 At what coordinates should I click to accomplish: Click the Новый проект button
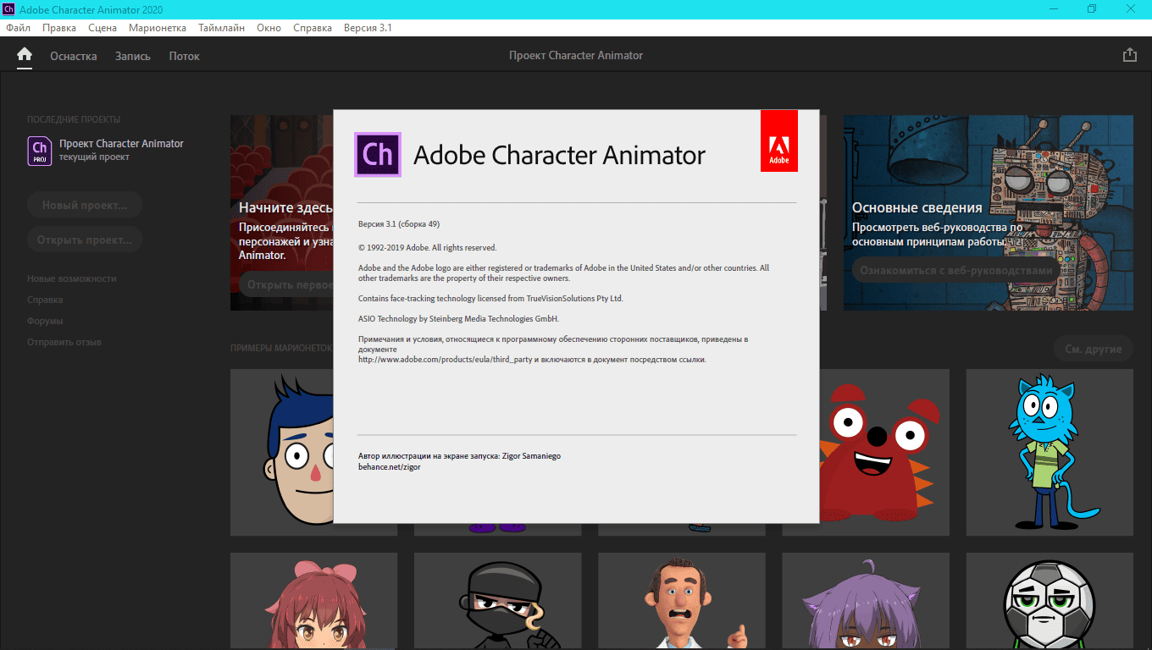[85, 205]
